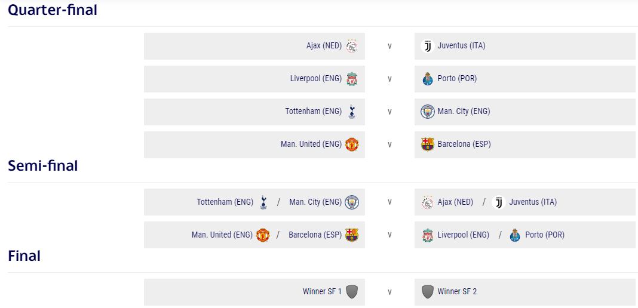Open Man. United (ENG) Semi-final team link
Screen dimensions: 638x308
(x=222, y=235)
